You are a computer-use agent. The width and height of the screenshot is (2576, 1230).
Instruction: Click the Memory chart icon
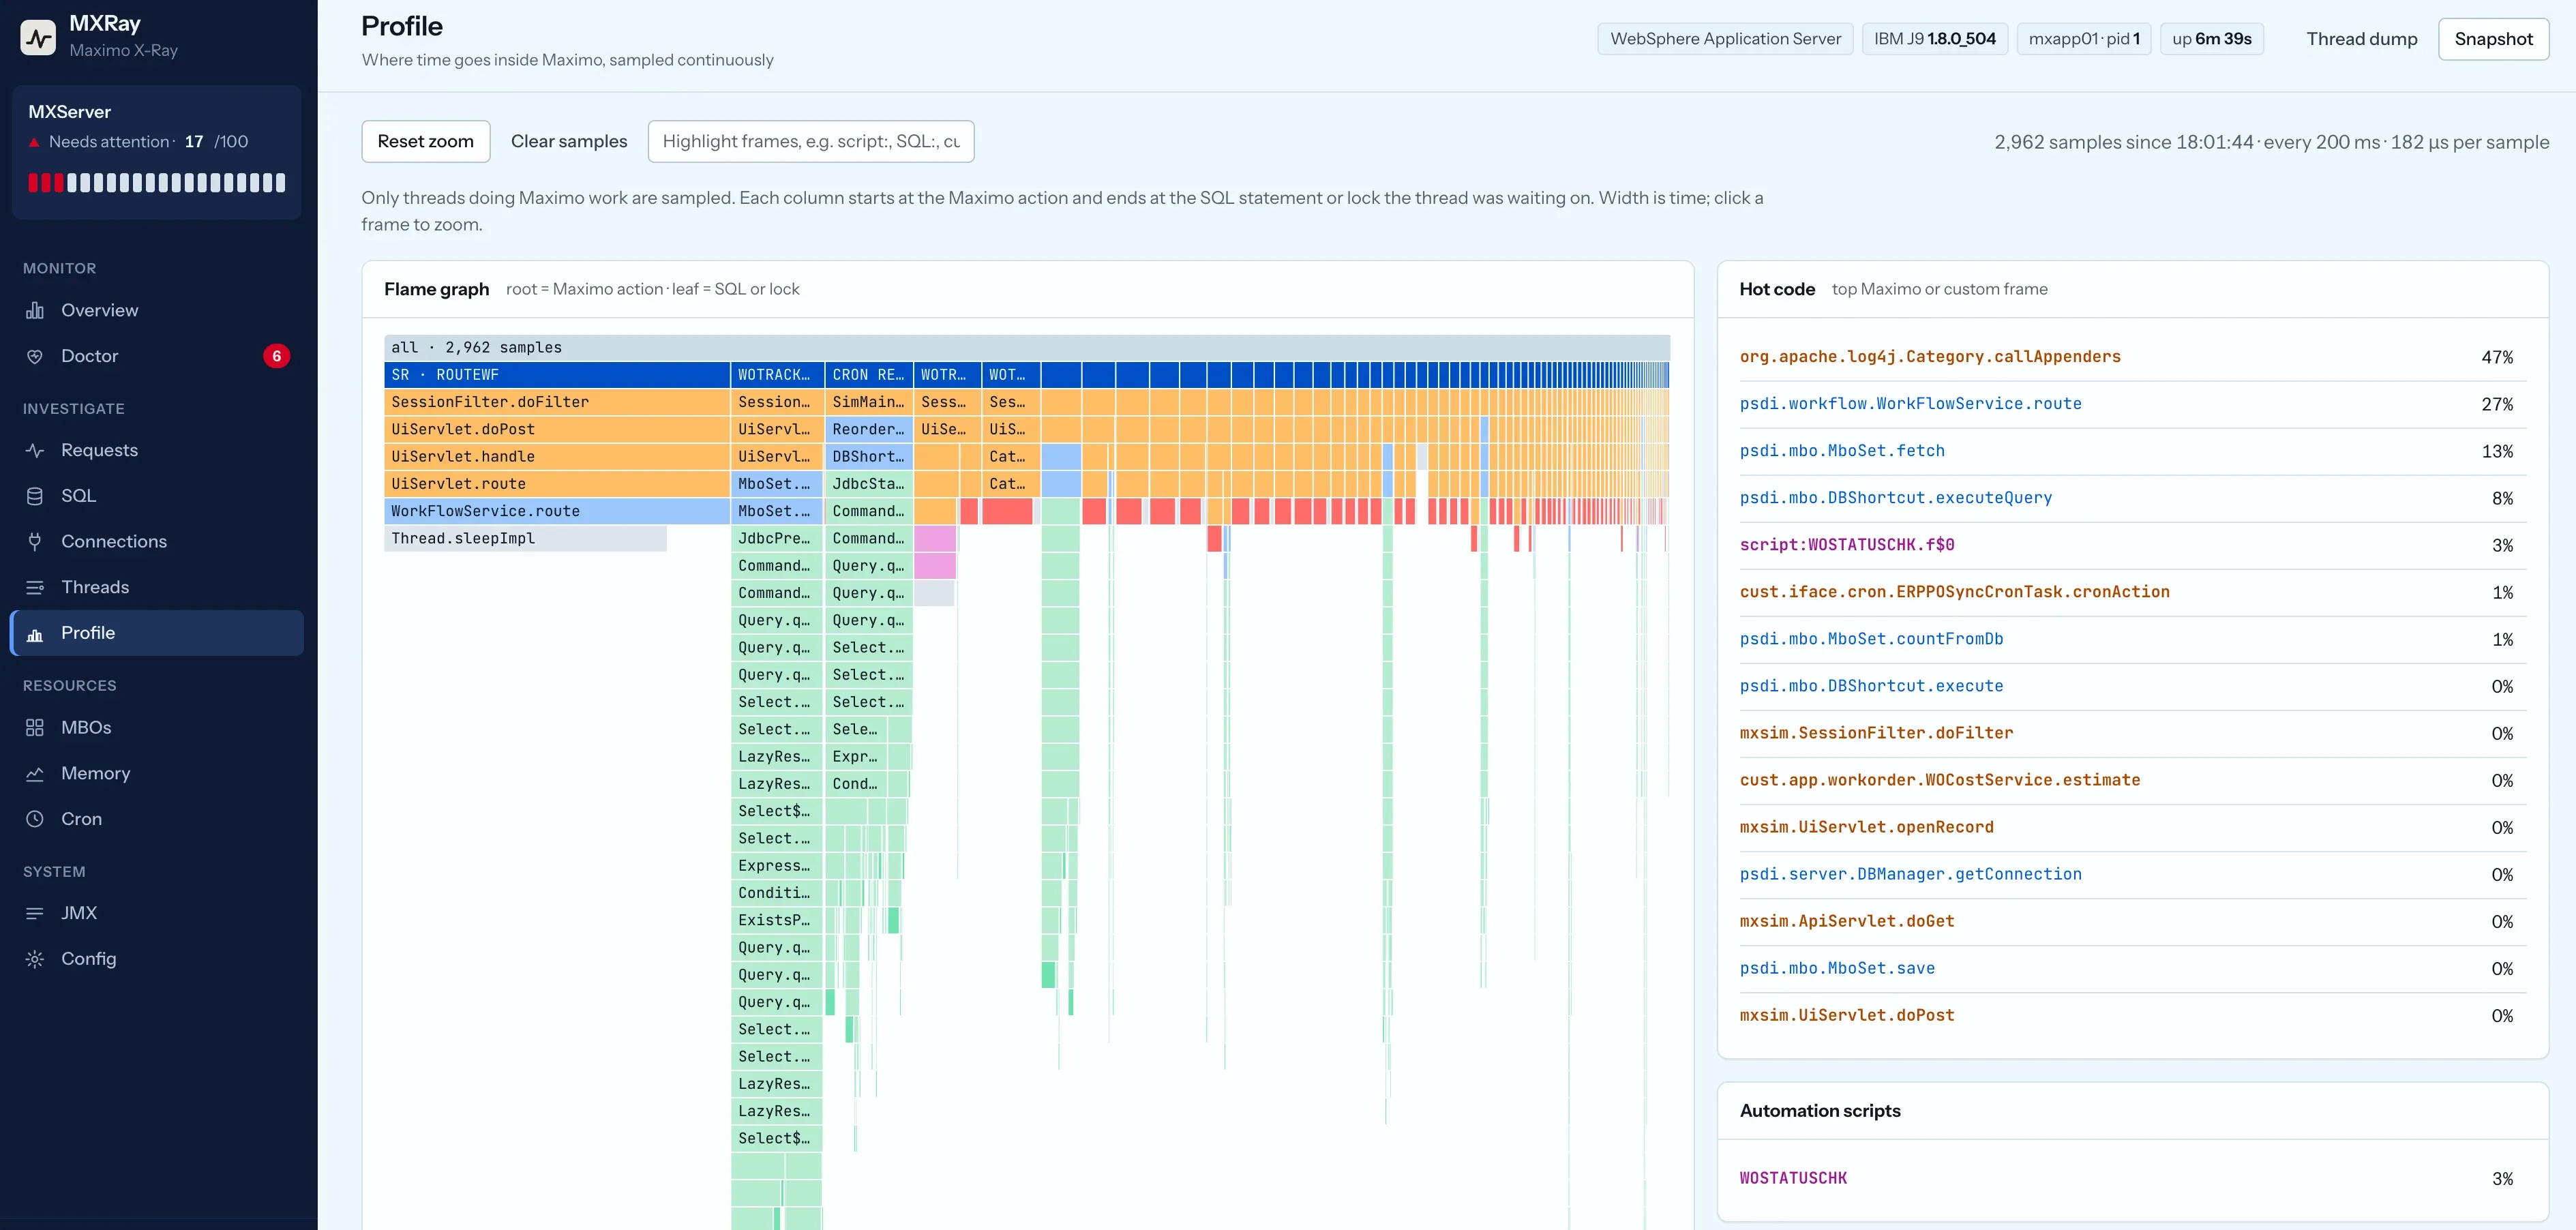coord(35,773)
